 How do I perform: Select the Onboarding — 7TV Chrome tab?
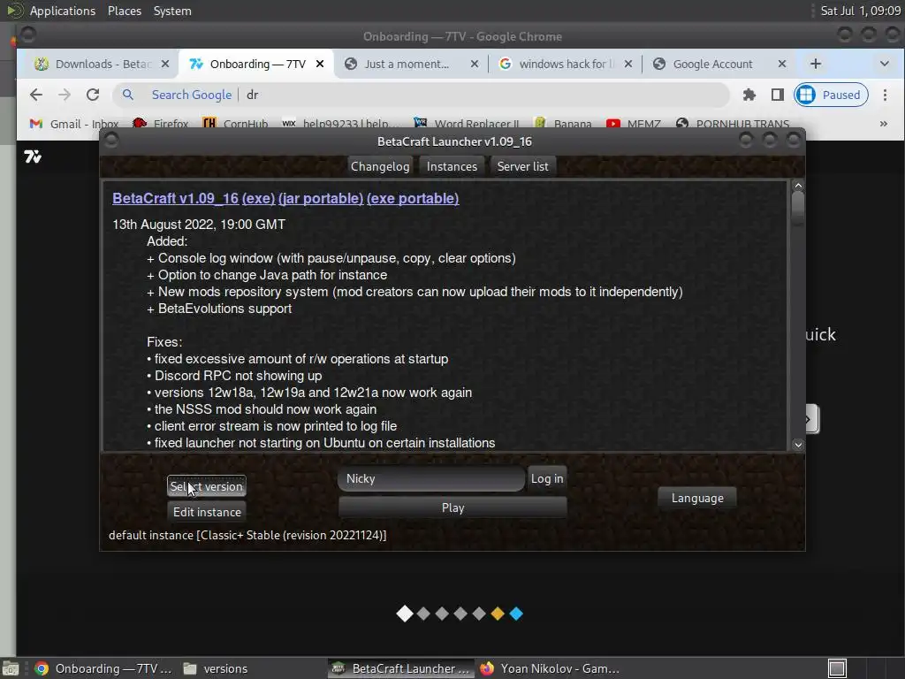point(257,64)
